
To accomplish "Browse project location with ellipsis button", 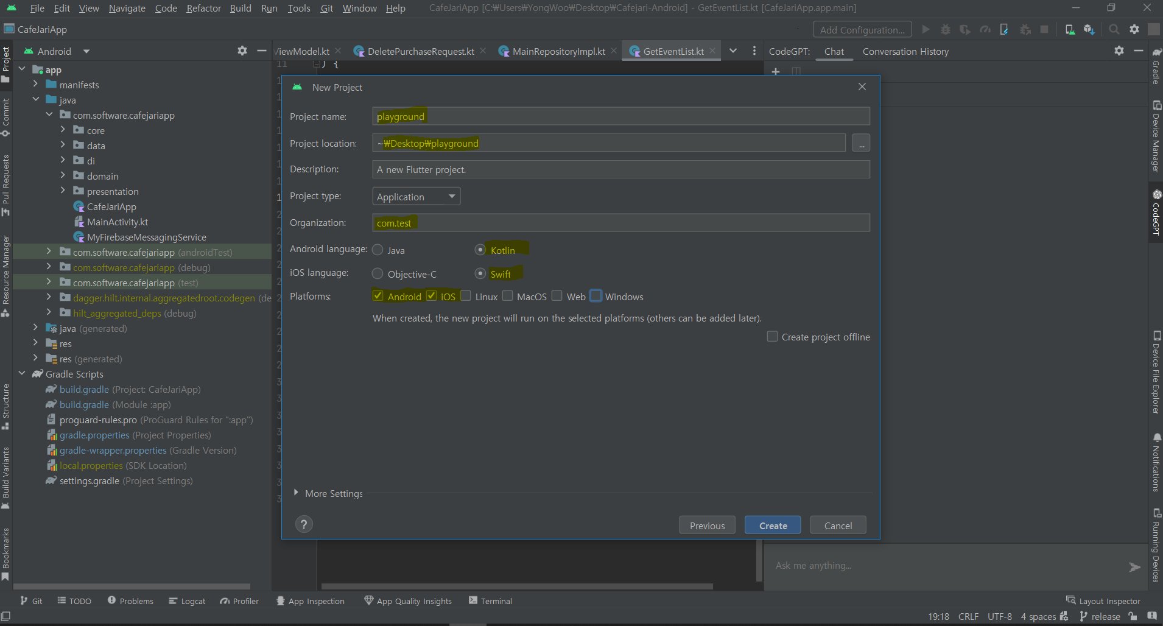I will [x=861, y=143].
